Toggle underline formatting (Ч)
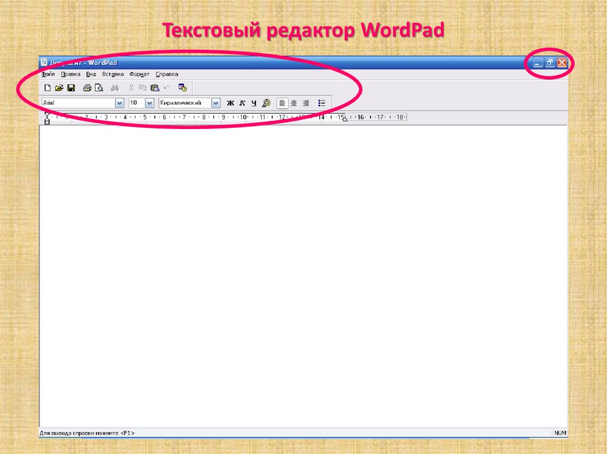Viewport: 607px width, 454px height. [x=254, y=103]
